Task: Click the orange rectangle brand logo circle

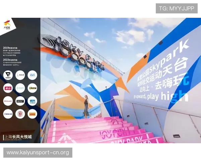Action: pos(32,114)
